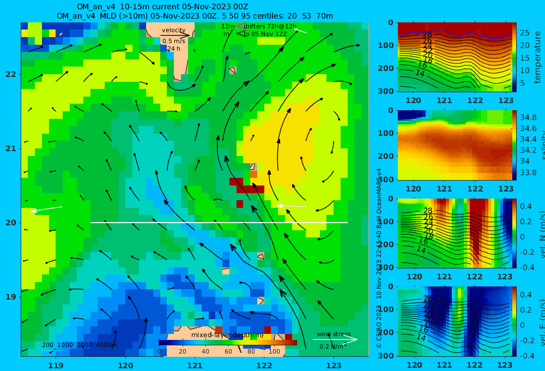This screenshot has width=545, height=371.
Task: Click the white wind stress reference arrow
Action: 335,339
